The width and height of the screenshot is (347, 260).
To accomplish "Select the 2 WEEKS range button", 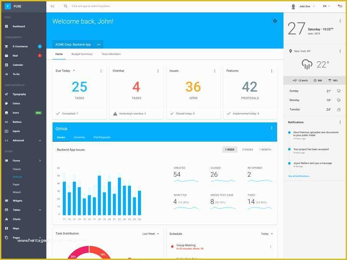I will pyautogui.click(x=247, y=149).
